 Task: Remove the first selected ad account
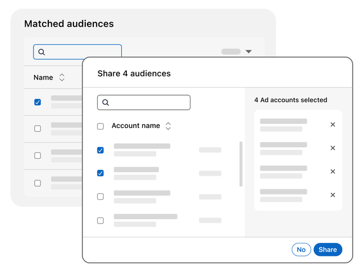[333, 125]
